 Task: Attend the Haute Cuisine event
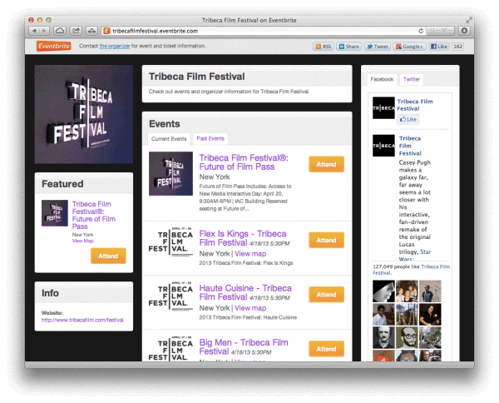(x=326, y=295)
